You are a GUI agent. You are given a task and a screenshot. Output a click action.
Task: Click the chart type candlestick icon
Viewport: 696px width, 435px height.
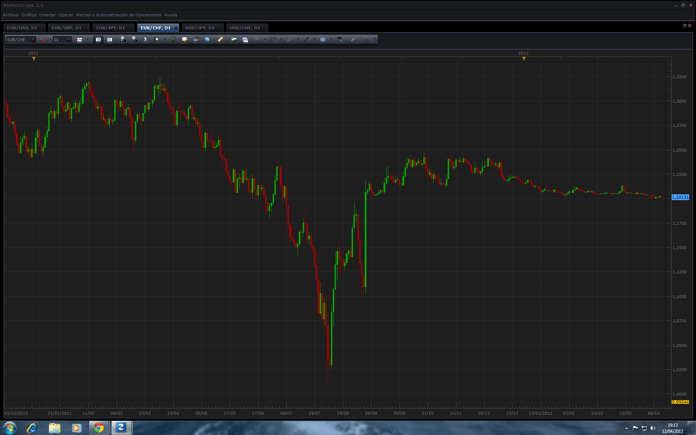coord(80,40)
